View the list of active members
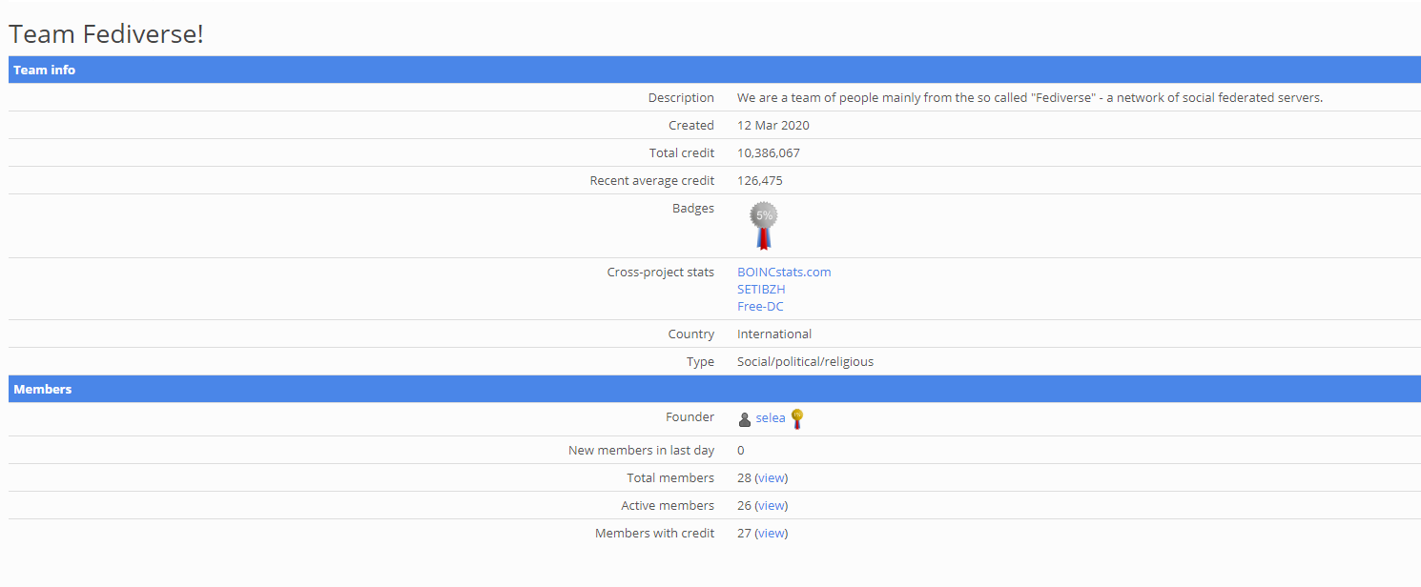Image resolution: width=1421 pixels, height=587 pixels. 772,505
